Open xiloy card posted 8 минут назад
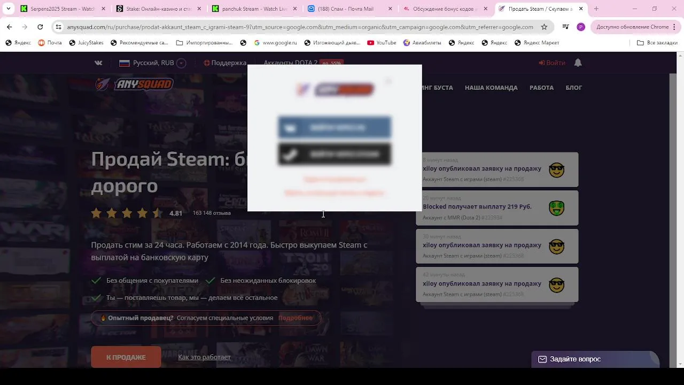684x385 pixels. [x=497, y=170]
